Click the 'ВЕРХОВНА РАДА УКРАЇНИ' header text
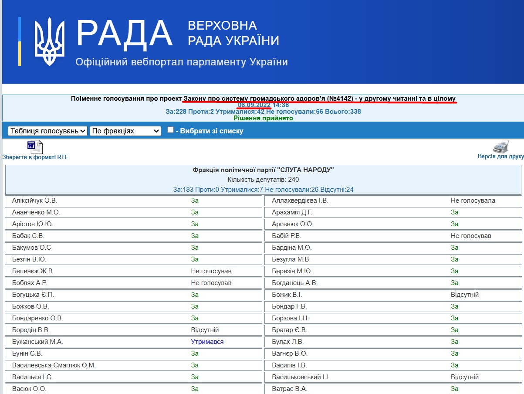524x394 pixels. pos(233,33)
